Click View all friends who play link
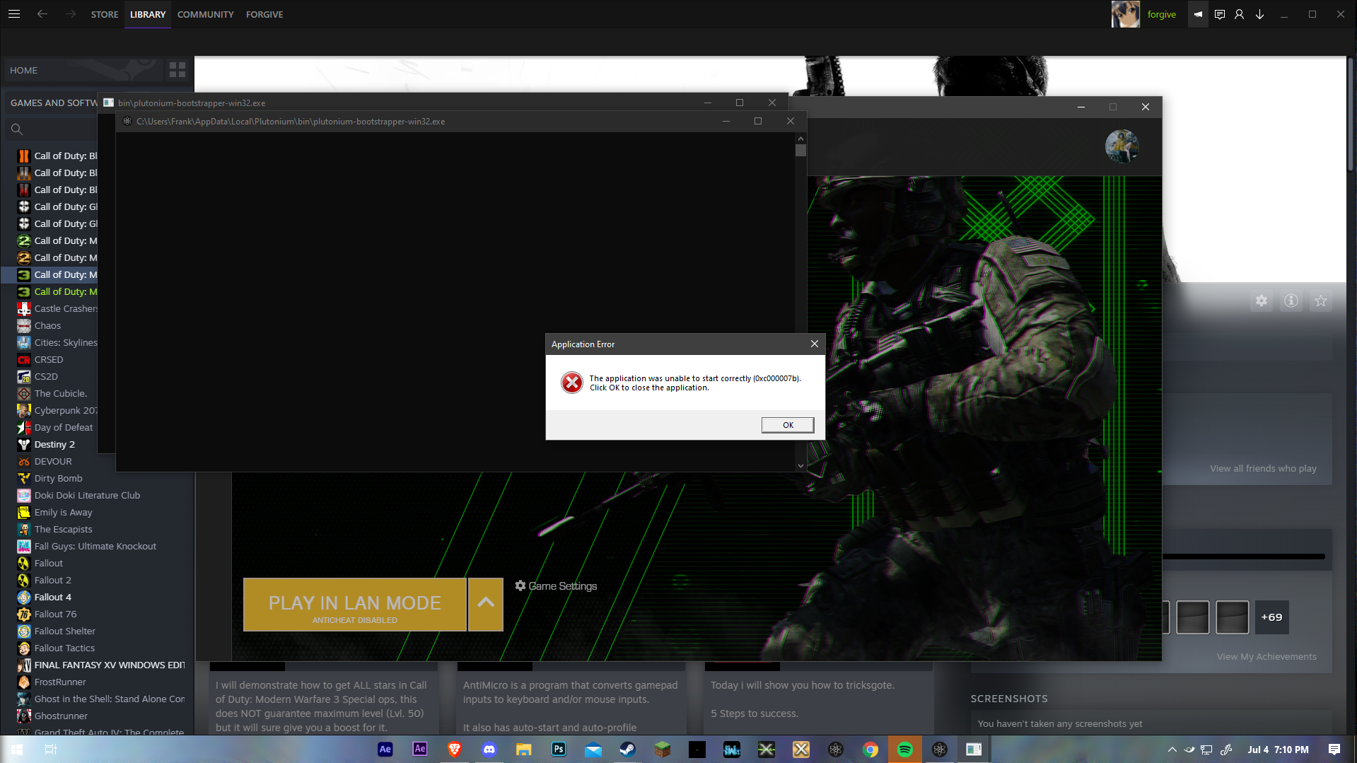 coord(1263,468)
